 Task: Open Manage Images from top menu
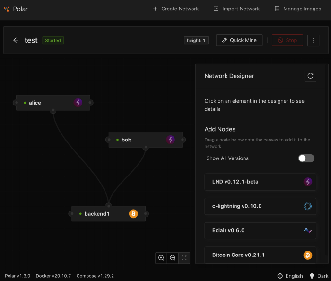(x=297, y=9)
